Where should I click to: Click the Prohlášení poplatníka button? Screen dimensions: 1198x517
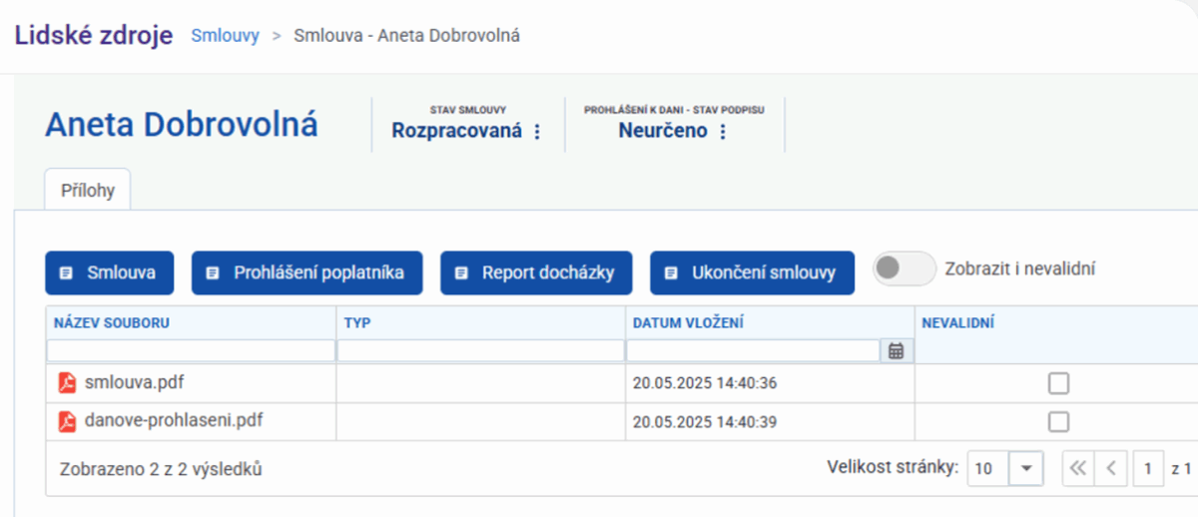[x=306, y=272]
